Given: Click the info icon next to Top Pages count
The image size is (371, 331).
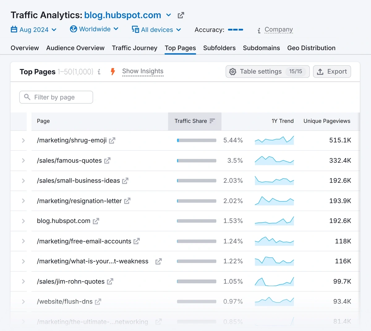Looking at the screenshot, I should click(99, 72).
